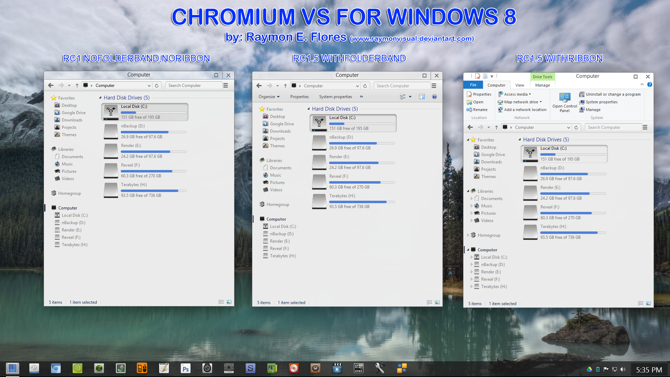Open recent locations dropdown in left window
This screenshot has height=377, width=670.
click(x=69, y=86)
